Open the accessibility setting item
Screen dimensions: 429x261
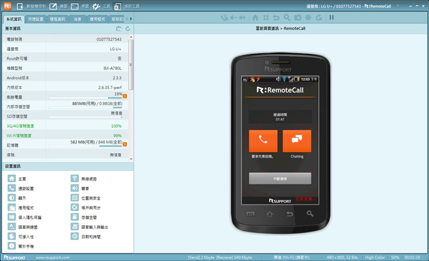point(21,236)
